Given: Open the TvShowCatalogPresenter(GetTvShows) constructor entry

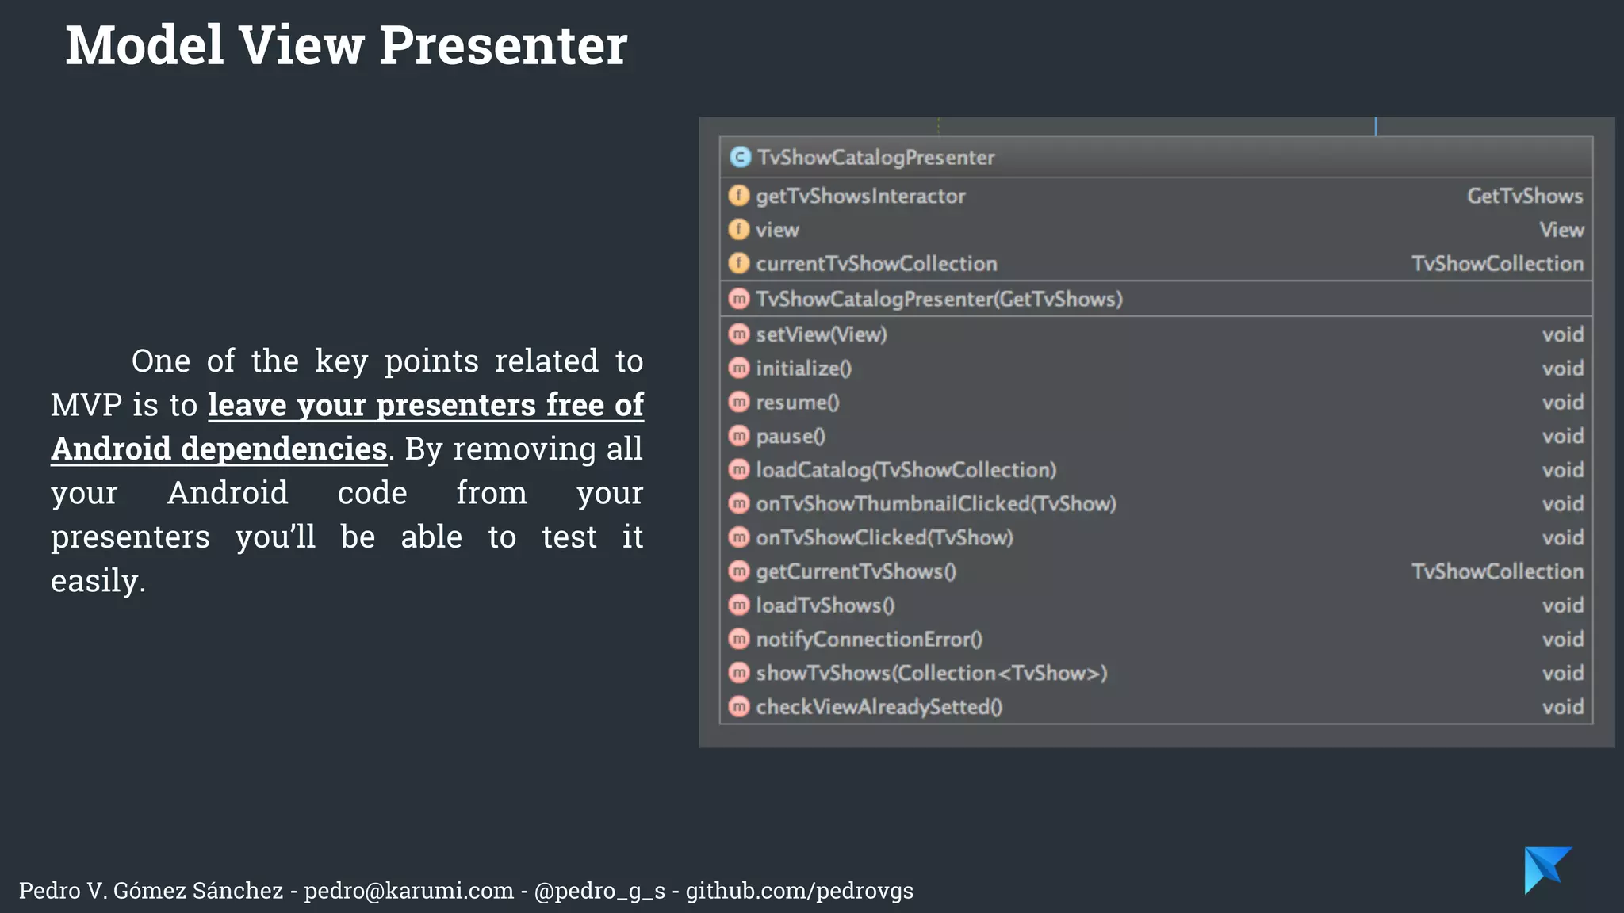Looking at the screenshot, I should pyautogui.click(x=939, y=300).
